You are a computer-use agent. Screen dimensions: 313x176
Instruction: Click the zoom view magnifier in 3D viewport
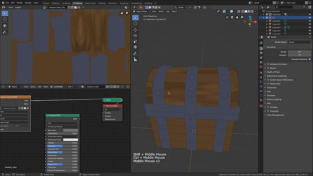(x=242, y=17)
